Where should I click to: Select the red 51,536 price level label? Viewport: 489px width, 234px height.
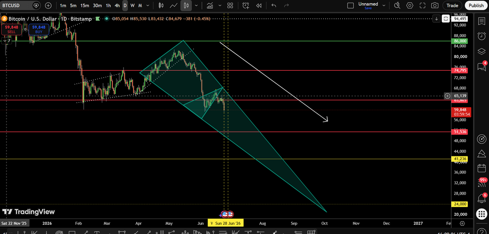(460, 132)
